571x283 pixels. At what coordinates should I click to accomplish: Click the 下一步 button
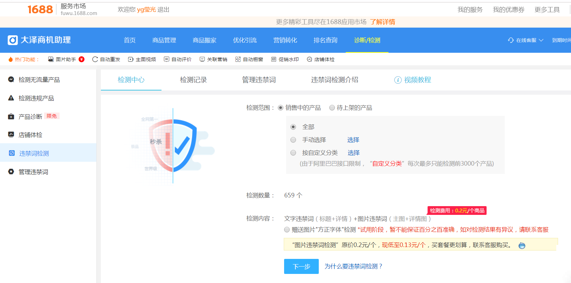pyautogui.click(x=301, y=266)
